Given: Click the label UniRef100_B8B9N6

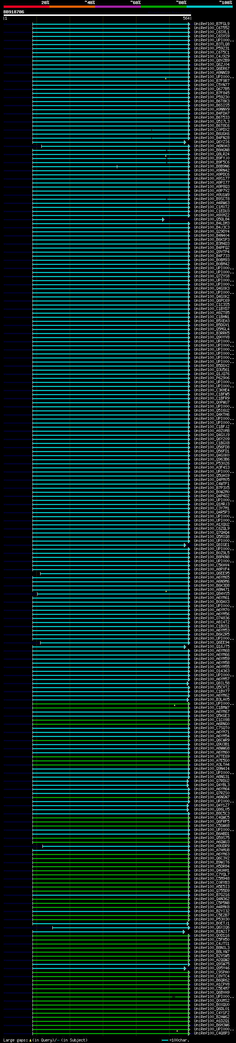Looking at the screenshot, I should [211, 166].
